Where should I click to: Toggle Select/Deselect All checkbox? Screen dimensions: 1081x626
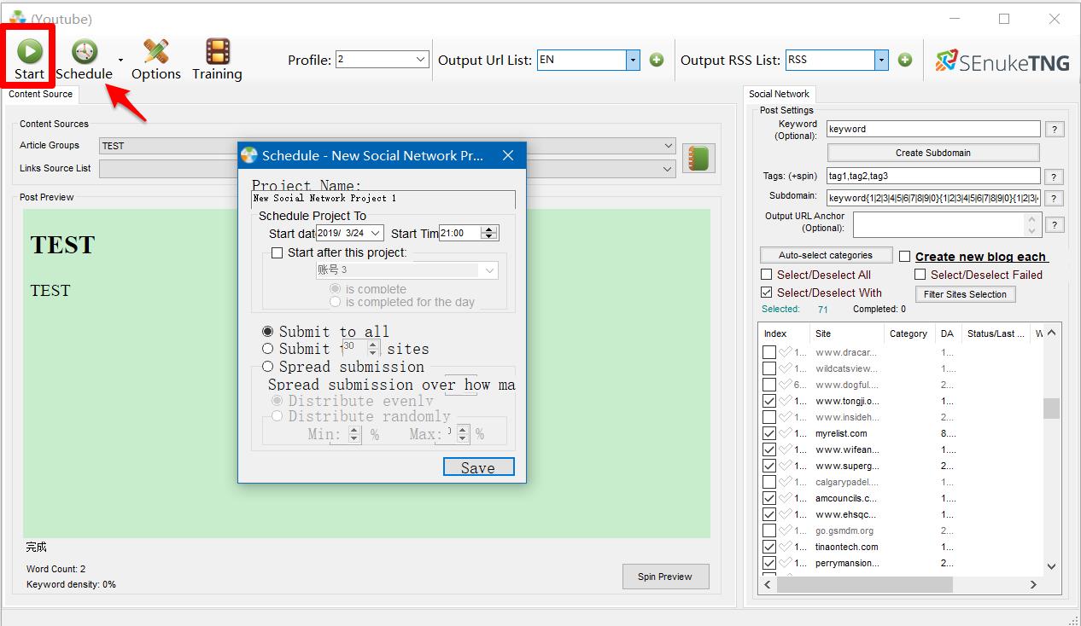click(767, 275)
